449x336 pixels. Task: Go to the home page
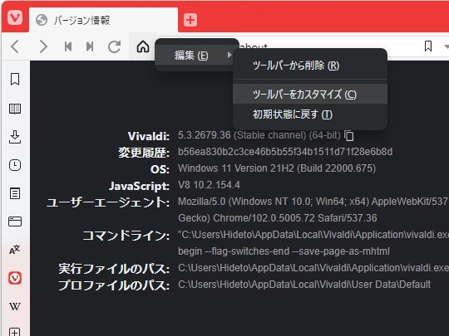tap(143, 46)
